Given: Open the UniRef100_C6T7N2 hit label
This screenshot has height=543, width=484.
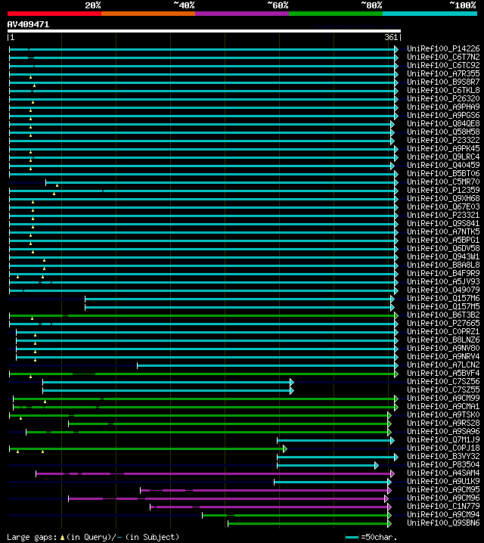Looking at the screenshot, I should click(443, 57).
